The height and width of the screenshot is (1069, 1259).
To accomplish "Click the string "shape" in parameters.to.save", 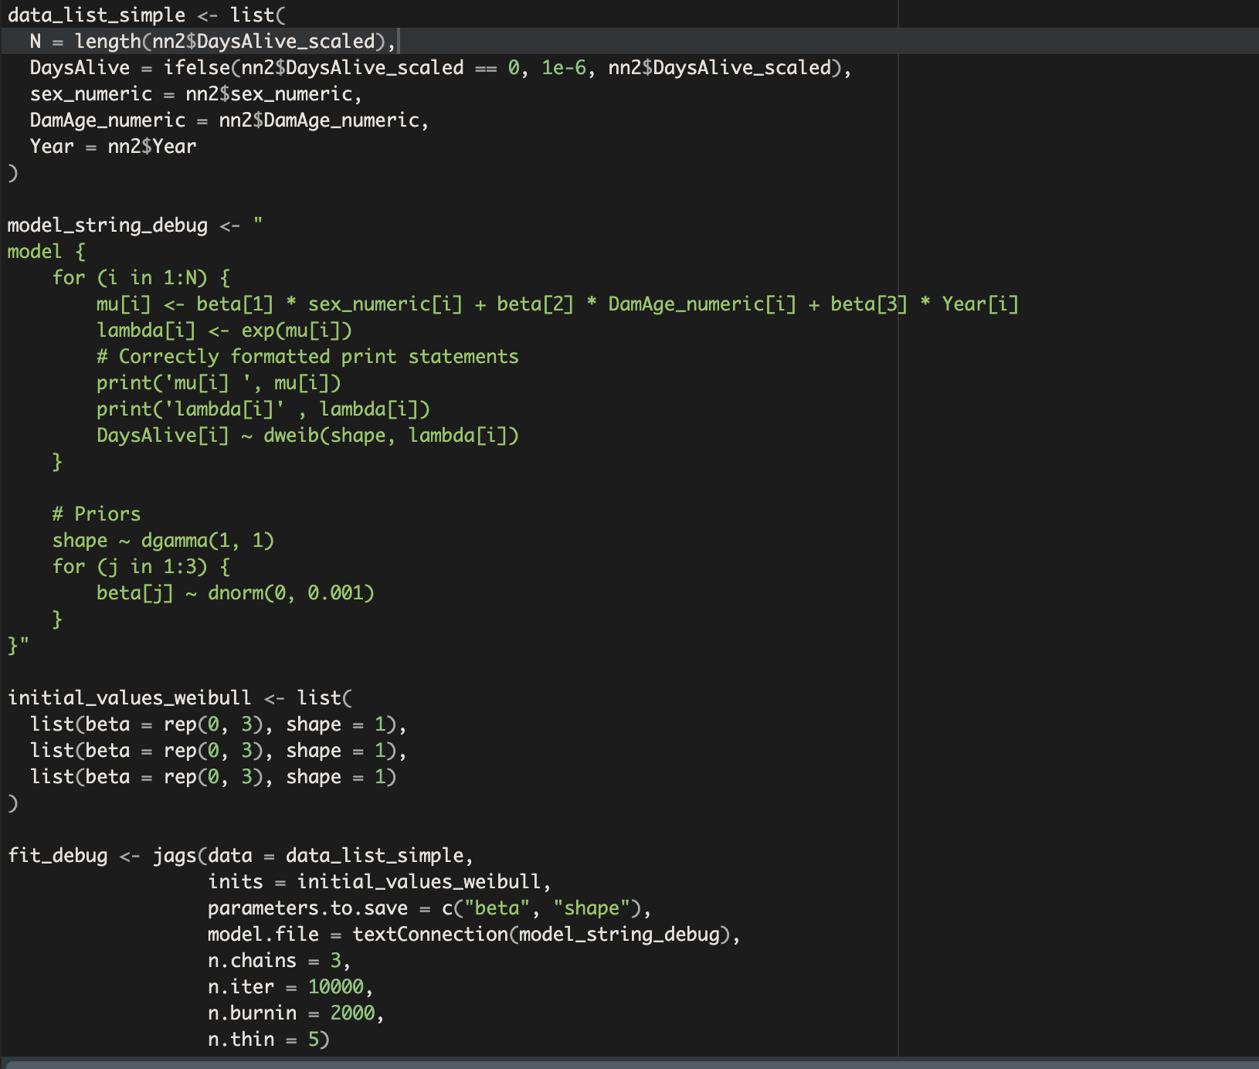I will [x=598, y=908].
